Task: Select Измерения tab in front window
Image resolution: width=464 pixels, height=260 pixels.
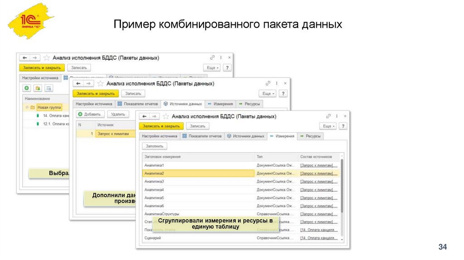Action: click(x=282, y=136)
